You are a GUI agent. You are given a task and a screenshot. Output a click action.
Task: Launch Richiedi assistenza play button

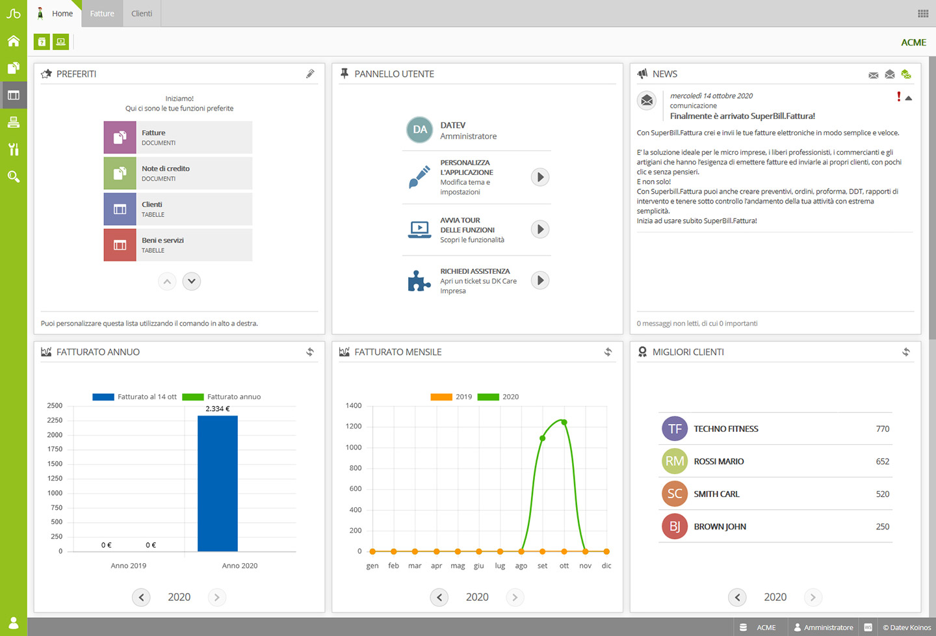540,280
